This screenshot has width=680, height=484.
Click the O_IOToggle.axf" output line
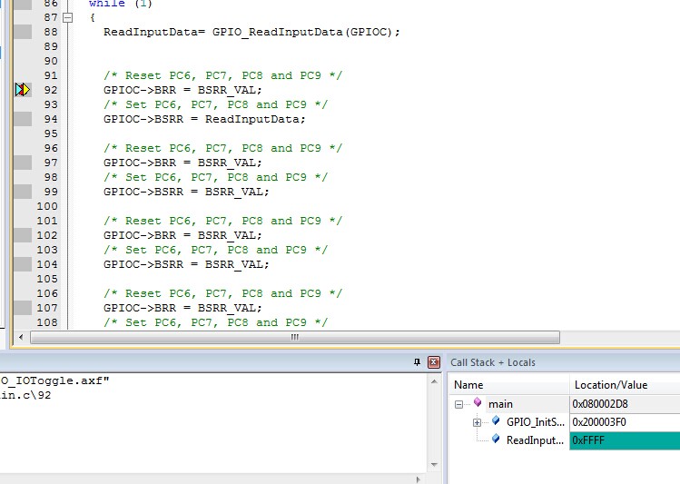54,380
